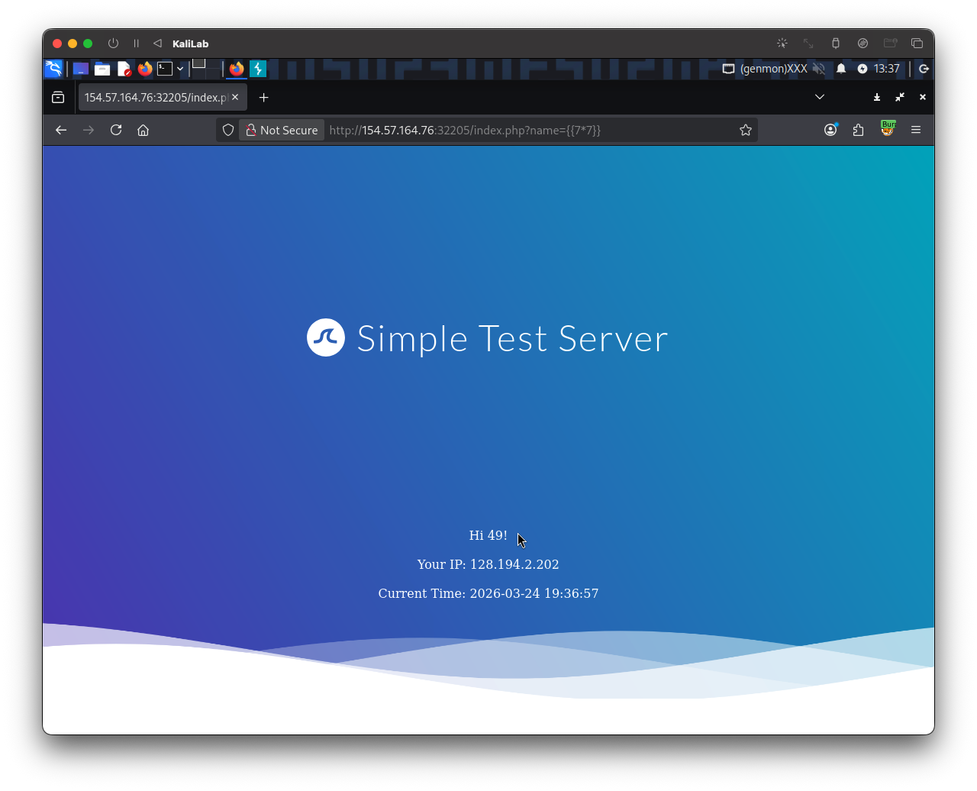
Task: Click the Burp Suite lightning taskbar icon
Action: point(257,69)
